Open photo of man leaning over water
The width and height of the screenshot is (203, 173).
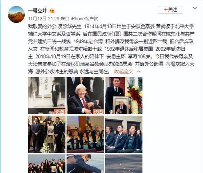[x=85, y=164]
